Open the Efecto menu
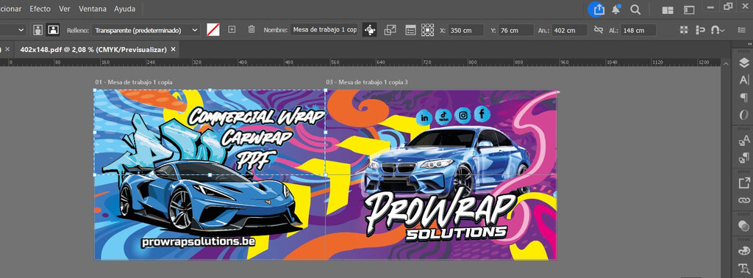 pos(40,9)
